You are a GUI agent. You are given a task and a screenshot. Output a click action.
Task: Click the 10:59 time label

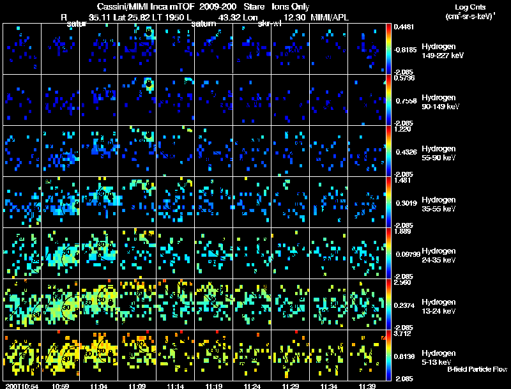click(x=60, y=386)
